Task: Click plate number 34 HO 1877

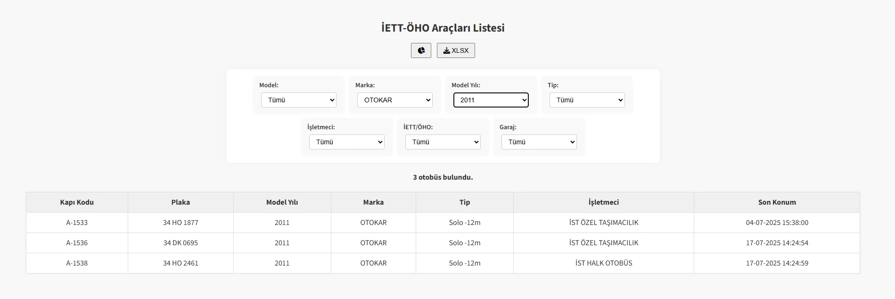Action: point(181,223)
